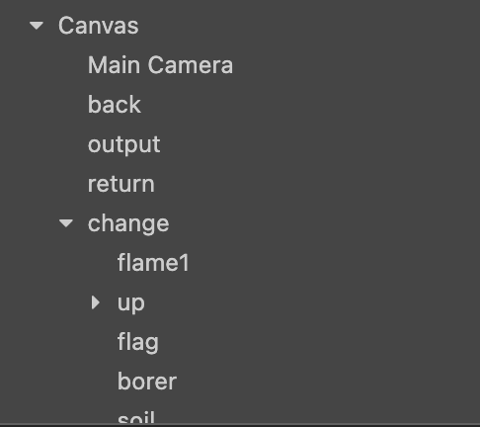Select Main Camera in the hierarchy
The height and width of the screenshot is (427, 480).
point(160,65)
